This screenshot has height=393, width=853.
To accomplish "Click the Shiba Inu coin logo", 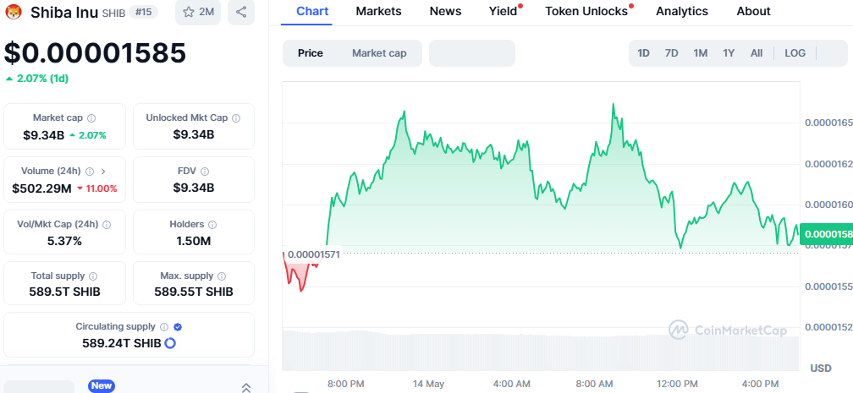I will pyautogui.click(x=13, y=12).
